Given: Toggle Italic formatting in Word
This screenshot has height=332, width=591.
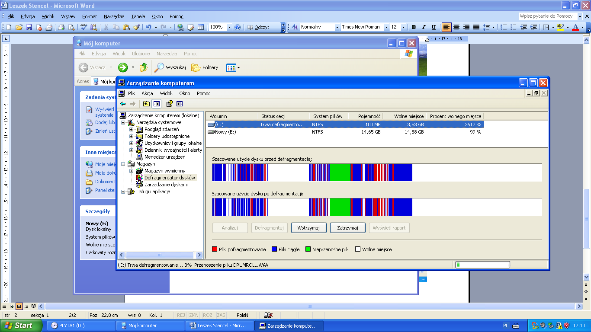Looking at the screenshot, I should pyautogui.click(x=424, y=27).
